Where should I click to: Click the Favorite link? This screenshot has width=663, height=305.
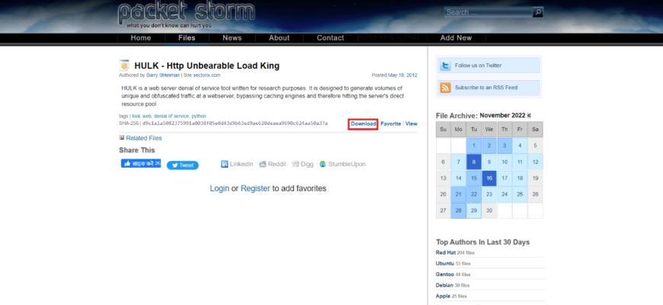(x=391, y=124)
